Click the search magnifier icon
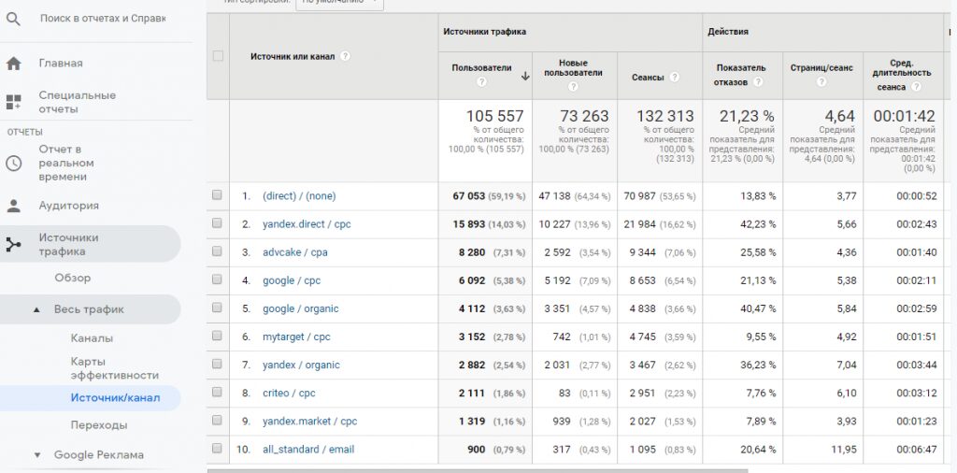This screenshot has width=957, height=473. 13,19
